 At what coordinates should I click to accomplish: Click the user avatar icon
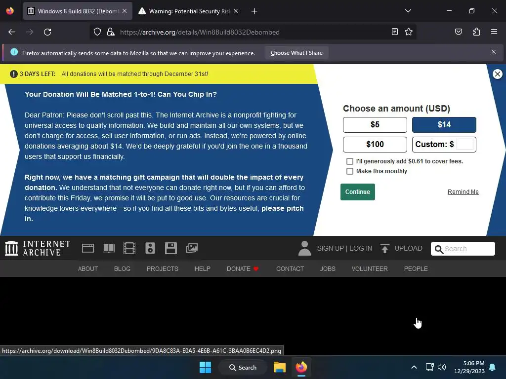tap(304, 248)
